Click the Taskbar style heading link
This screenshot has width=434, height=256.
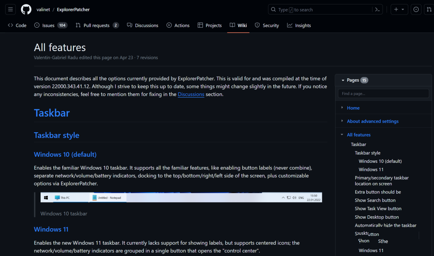click(x=57, y=135)
